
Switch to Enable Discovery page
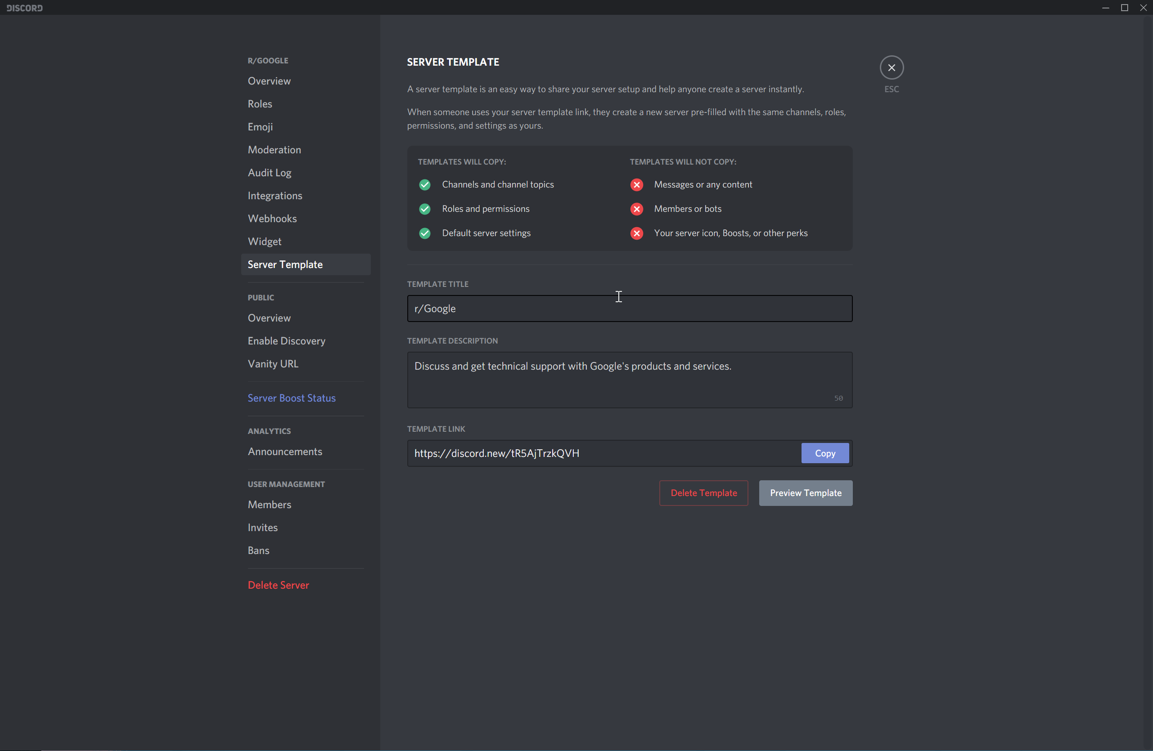click(x=286, y=341)
